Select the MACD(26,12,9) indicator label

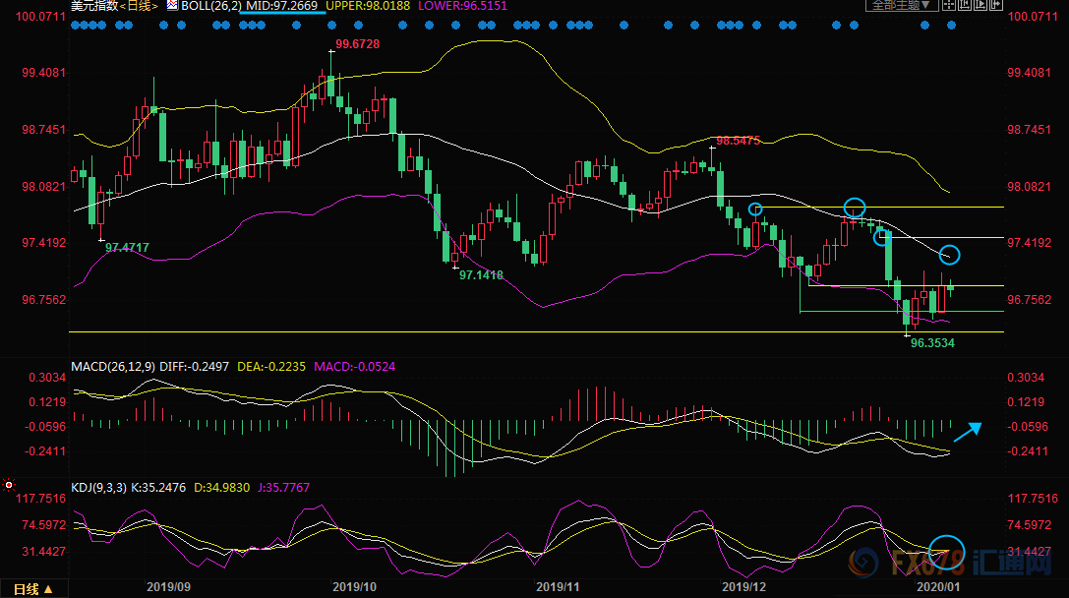111,366
